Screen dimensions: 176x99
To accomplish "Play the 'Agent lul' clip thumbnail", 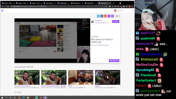I will click(x=108, y=77).
